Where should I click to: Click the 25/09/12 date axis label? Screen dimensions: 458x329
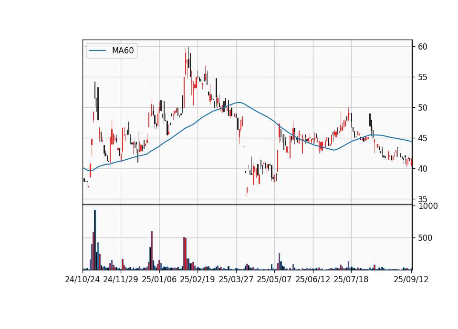(411, 279)
